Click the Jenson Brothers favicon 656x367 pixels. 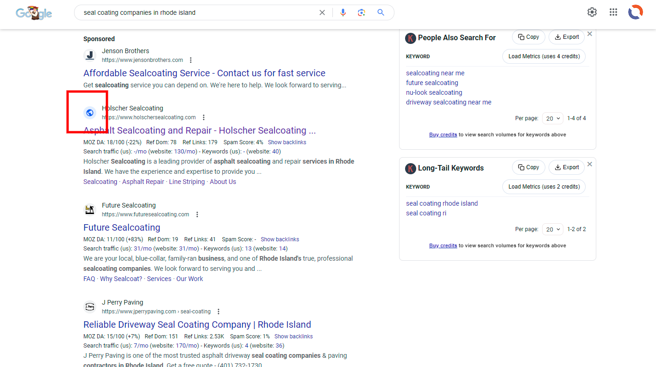(90, 55)
